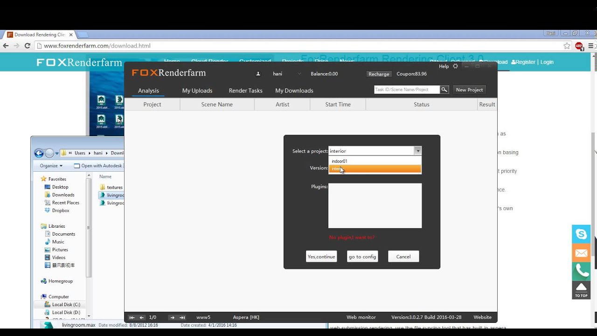Click the Recharge button
Image resolution: width=597 pixels, height=336 pixels.
click(x=379, y=74)
